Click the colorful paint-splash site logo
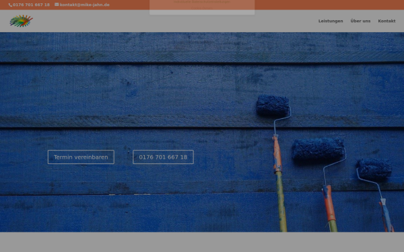Image resolution: width=404 pixels, height=252 pixels. [22, 21]
